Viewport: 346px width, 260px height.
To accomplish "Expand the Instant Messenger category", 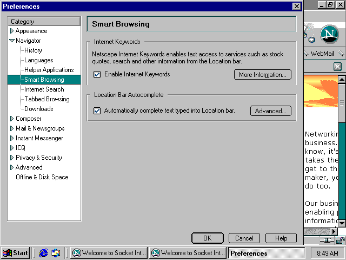I will click(x=12, y=138).
